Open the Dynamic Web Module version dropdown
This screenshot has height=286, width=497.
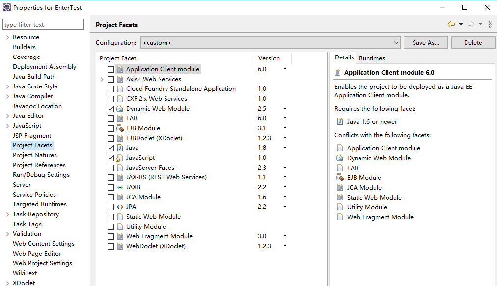point(285,108)
